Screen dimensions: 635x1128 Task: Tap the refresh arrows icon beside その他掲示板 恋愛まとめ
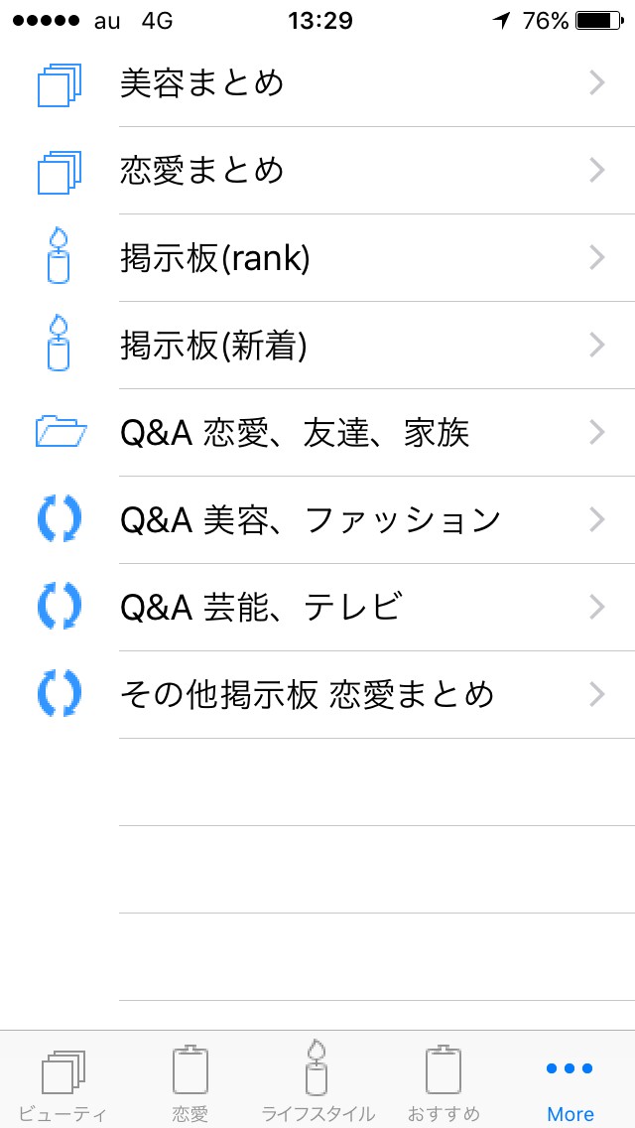click(60, 694)
